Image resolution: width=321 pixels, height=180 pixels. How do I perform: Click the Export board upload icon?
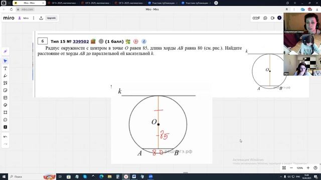coord(41,18)
